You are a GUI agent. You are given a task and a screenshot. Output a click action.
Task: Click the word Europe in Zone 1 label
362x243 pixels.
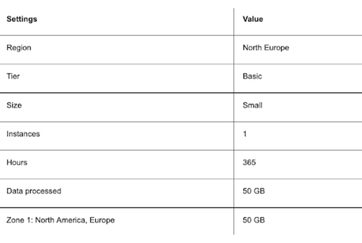[102, 220]
